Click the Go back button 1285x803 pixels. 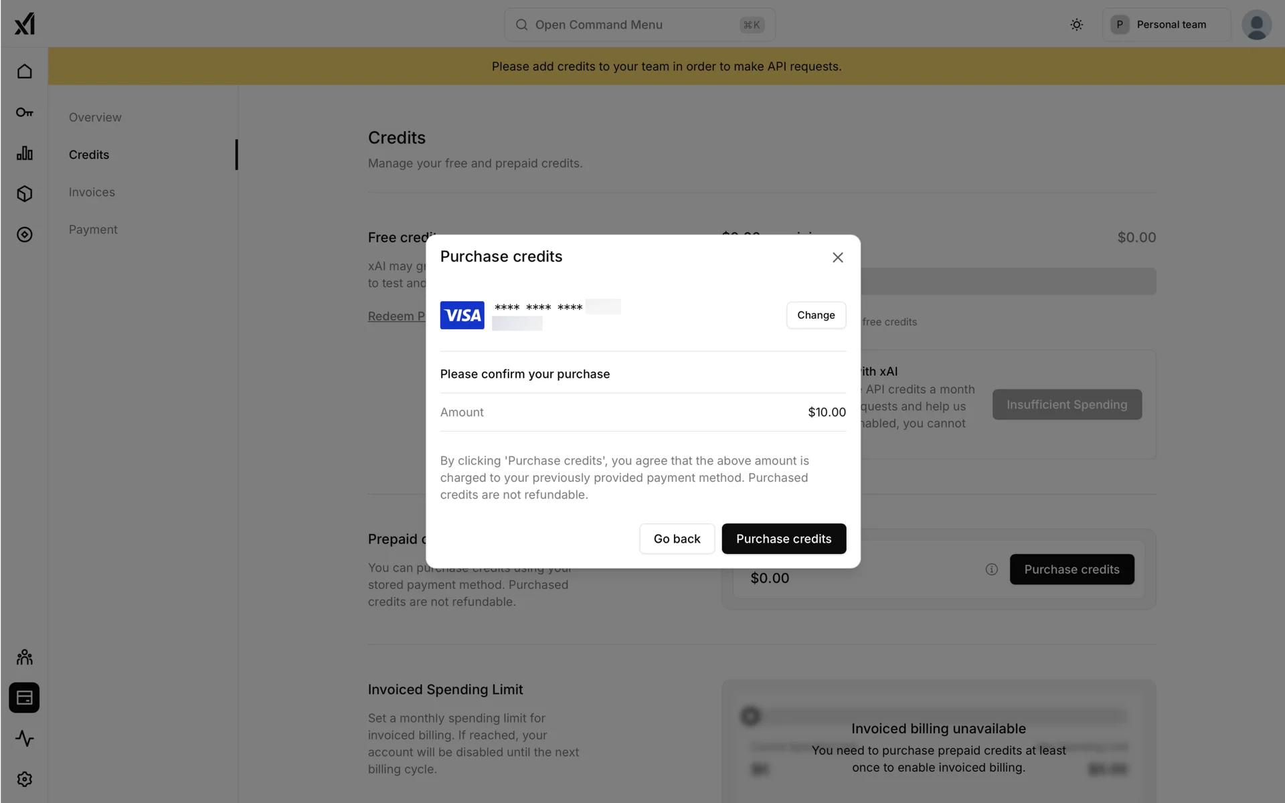click(677, 539)
